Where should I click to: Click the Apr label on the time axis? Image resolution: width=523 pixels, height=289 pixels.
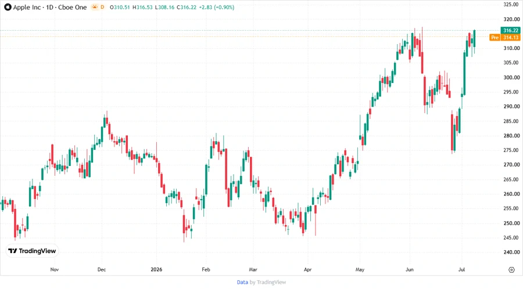click(307, 269)
